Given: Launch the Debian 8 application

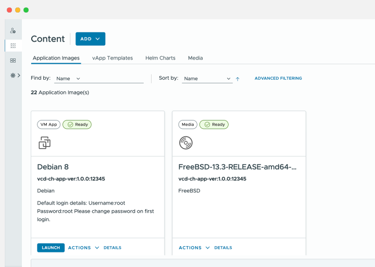Looking at the screenshot, I should coord(51,248).
